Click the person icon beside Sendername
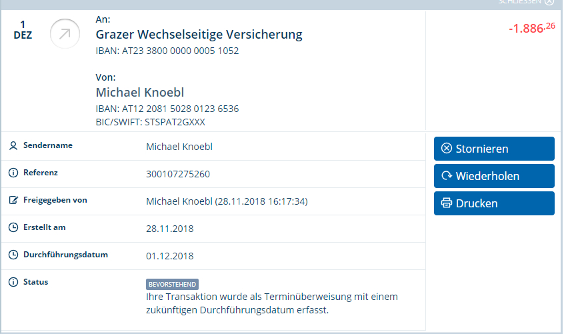This screenshot has width=564, height=334. coord(13,145)
